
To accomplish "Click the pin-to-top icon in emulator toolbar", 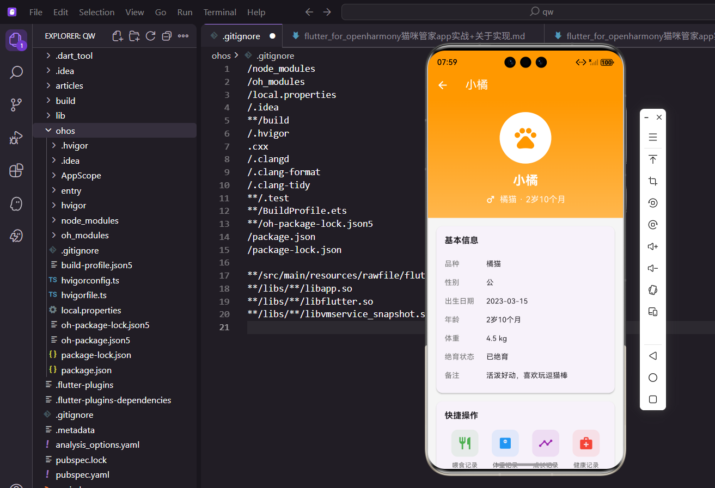I will [653, 159].
